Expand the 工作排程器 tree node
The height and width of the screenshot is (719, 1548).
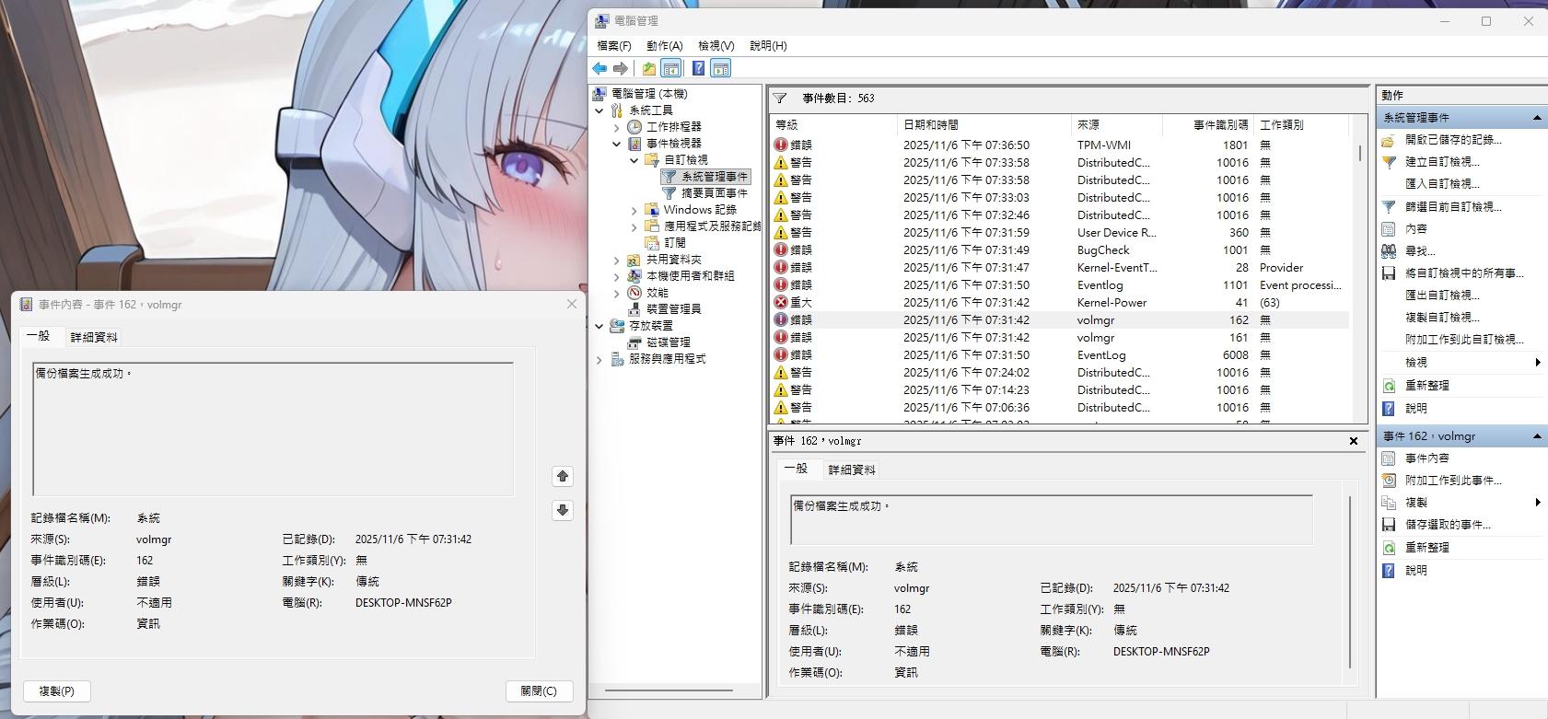[x=617, y=127]
